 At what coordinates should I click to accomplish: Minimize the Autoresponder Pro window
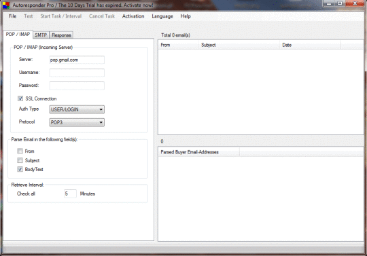coord(330,3)
